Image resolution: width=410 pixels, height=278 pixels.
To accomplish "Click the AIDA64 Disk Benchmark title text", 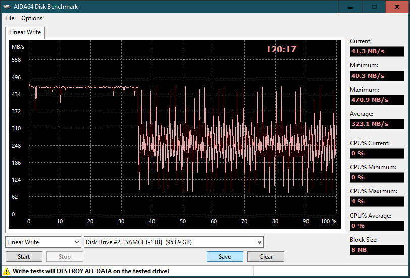I will pyautogui.click(x=46, y=7).
